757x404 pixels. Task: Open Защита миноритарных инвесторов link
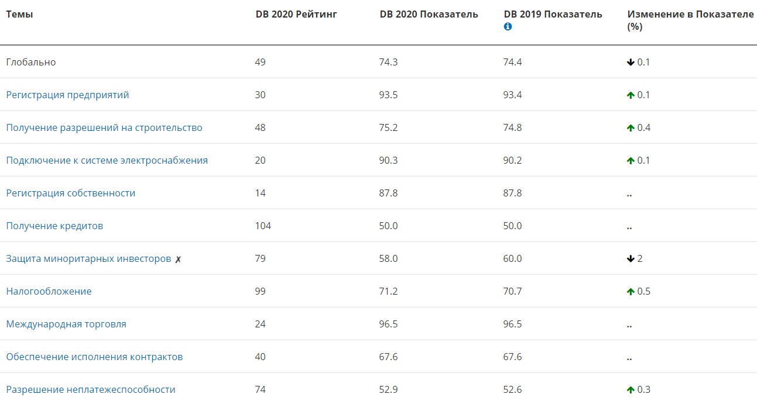tap(88, 258)
